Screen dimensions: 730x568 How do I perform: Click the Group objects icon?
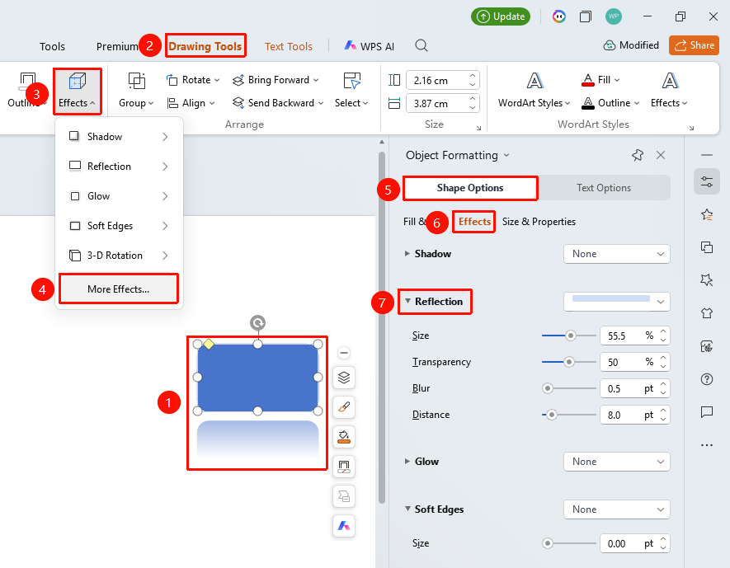click(x=136, y=81)
